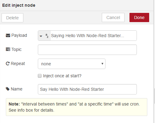Screen dimensions: 155x123
Task: Open the payload type selector arrow
Action: pyautogui.click(x=41, y=36)
